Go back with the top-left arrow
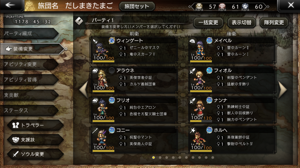The image size is (300, 168). [x=10, y=5]
